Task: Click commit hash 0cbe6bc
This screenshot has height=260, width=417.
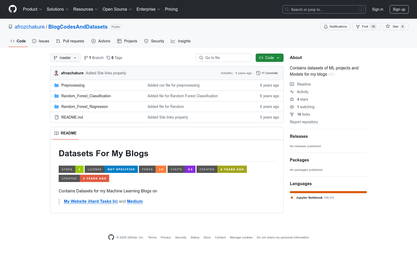Action: (x=227, y=73)
